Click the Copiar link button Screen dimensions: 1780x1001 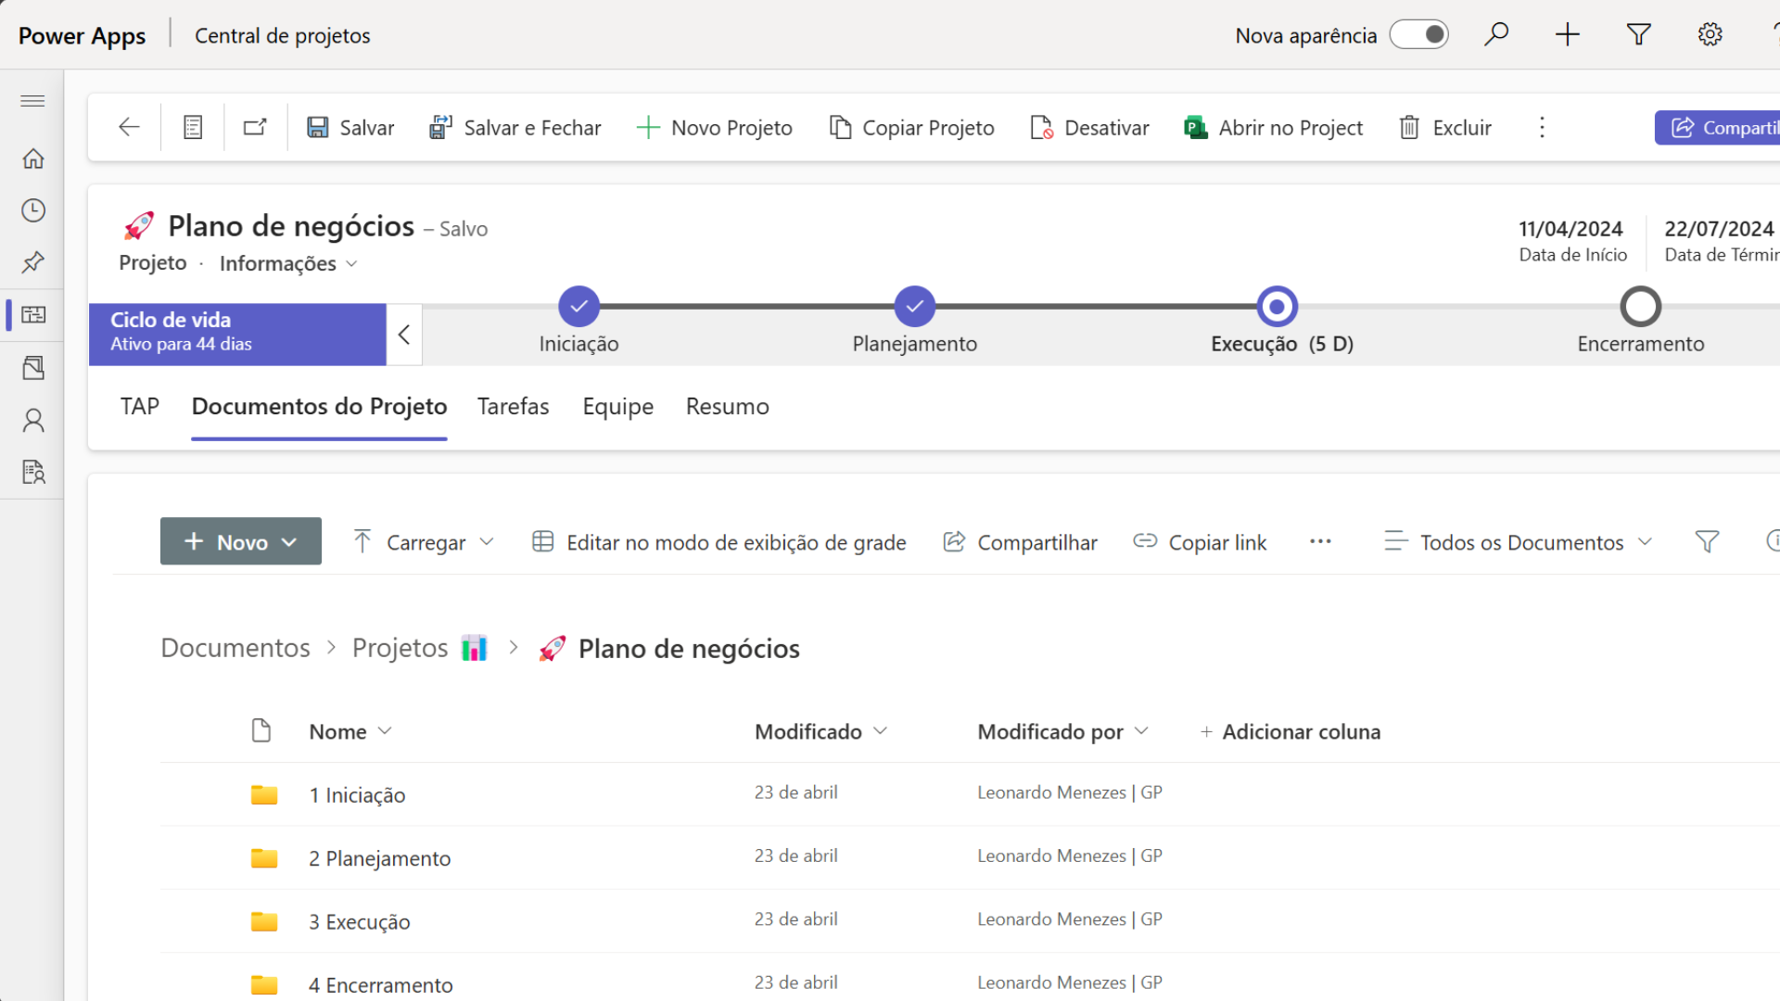pyautogui.click(x=1200, y=542)
